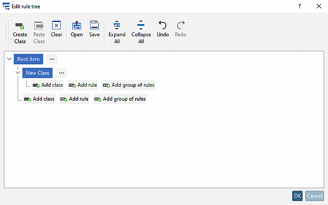The width and height of the screenshot is (328, 205).
Task: Click the Redo toolbar icon
Action: pos(181,29)
